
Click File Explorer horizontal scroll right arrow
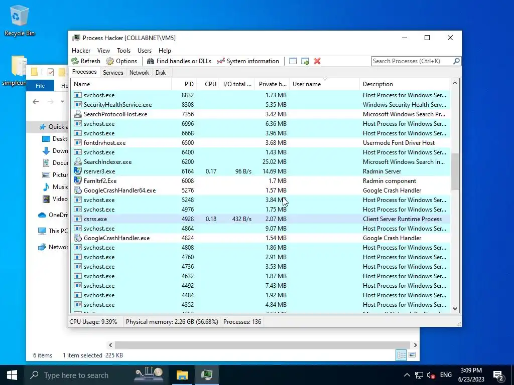click(x=415, y=345)
